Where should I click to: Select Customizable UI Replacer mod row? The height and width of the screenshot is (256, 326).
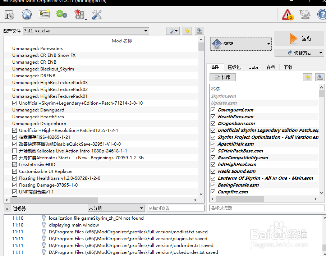point(101,172)
